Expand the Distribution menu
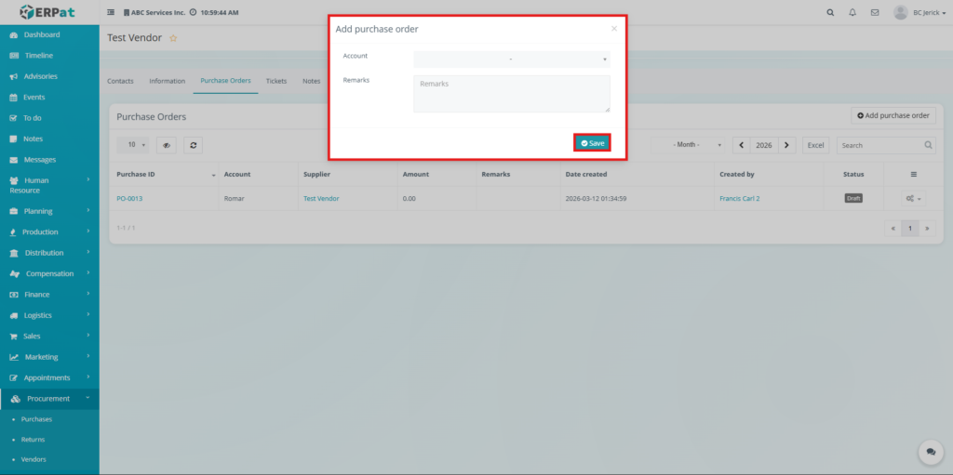 (x=50, y=253)
